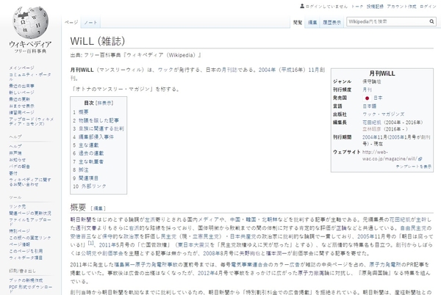The image size is (441, 295).
Task: Open the トーク link at top
Action: [357, 7]
